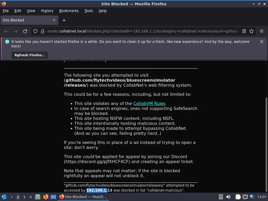Dismiss the Firefox refresh notification bar
The image size is (268, 201).
pyautogui.click(x=262, y=42)
